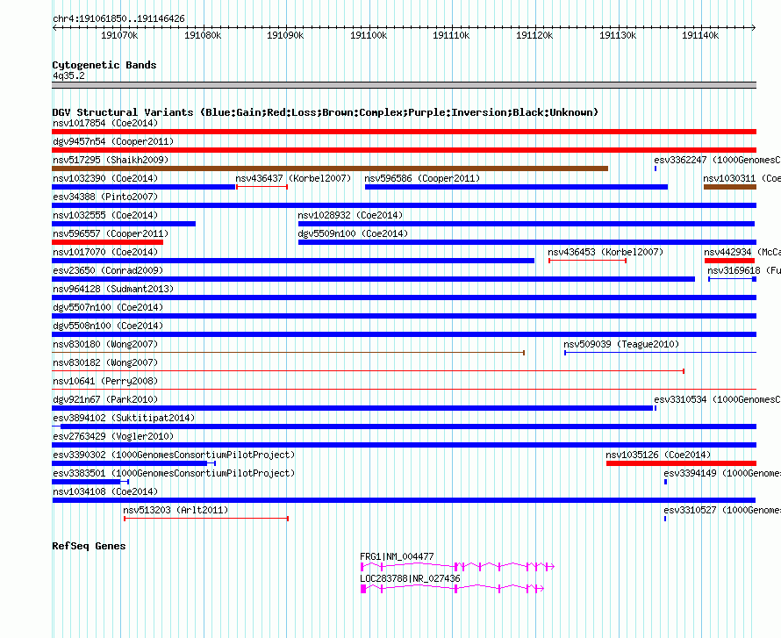Select the LOC283788|NR_027436 gene label
Viewport: 781px width, 638px height.
[410, 578]
